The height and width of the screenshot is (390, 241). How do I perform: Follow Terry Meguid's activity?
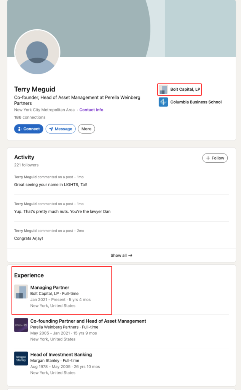pyautogui.click(x=215, y=158)
